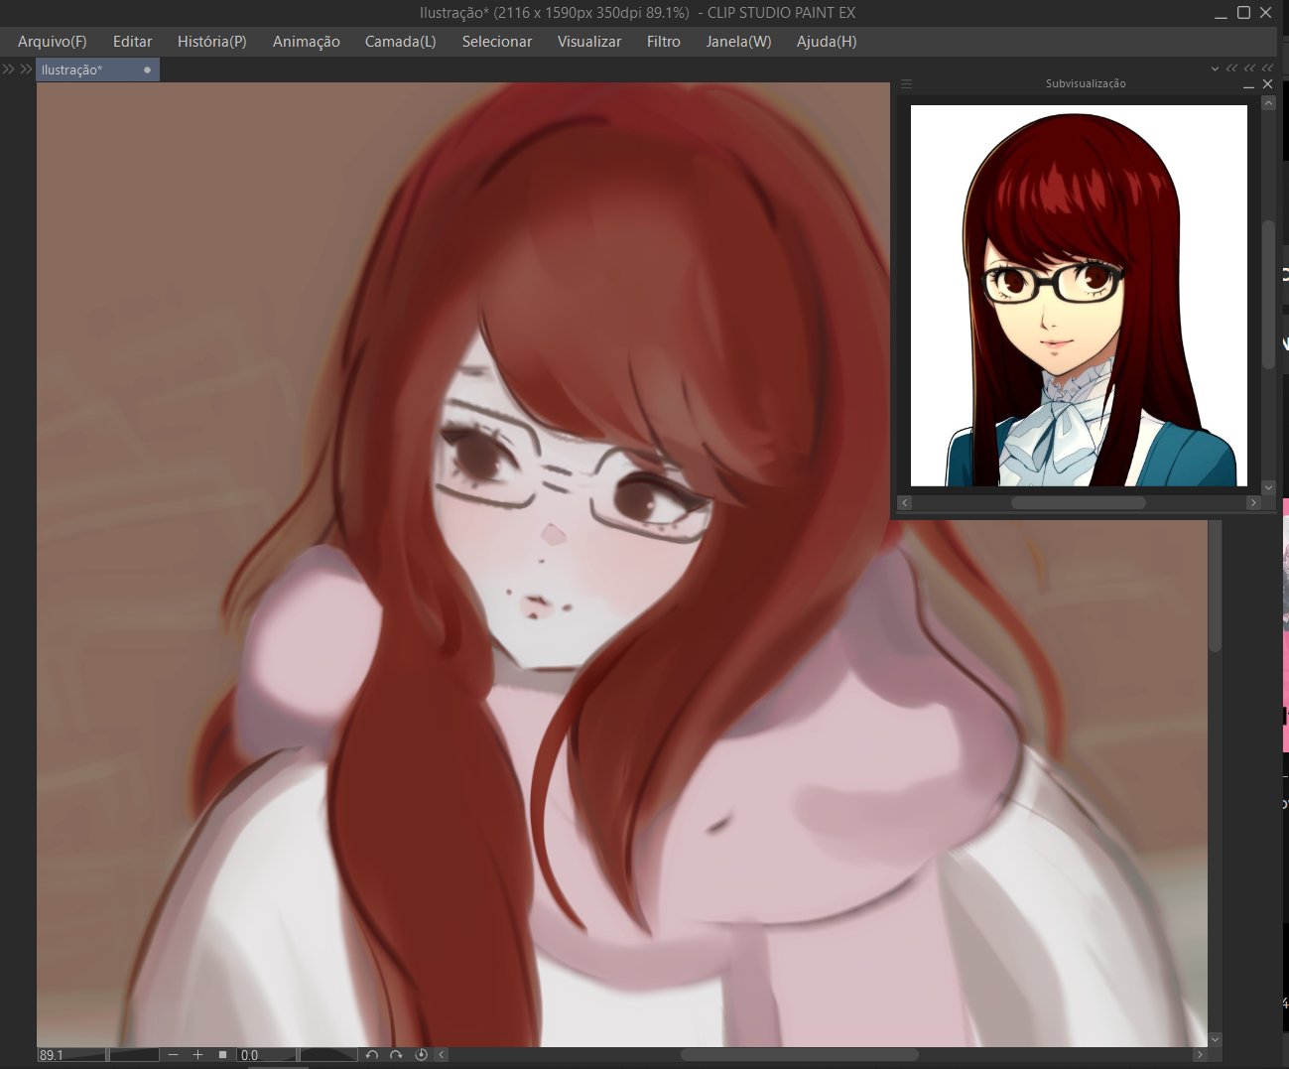Viewport: 1289px width, 1069px height.
Task: Expand the last right palette dock double chevron
Action: [1267, 68]
